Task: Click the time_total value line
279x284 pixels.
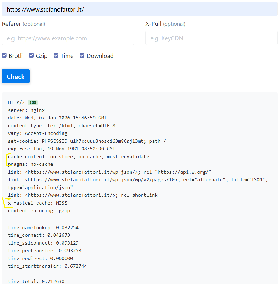Action: point(36,282)
